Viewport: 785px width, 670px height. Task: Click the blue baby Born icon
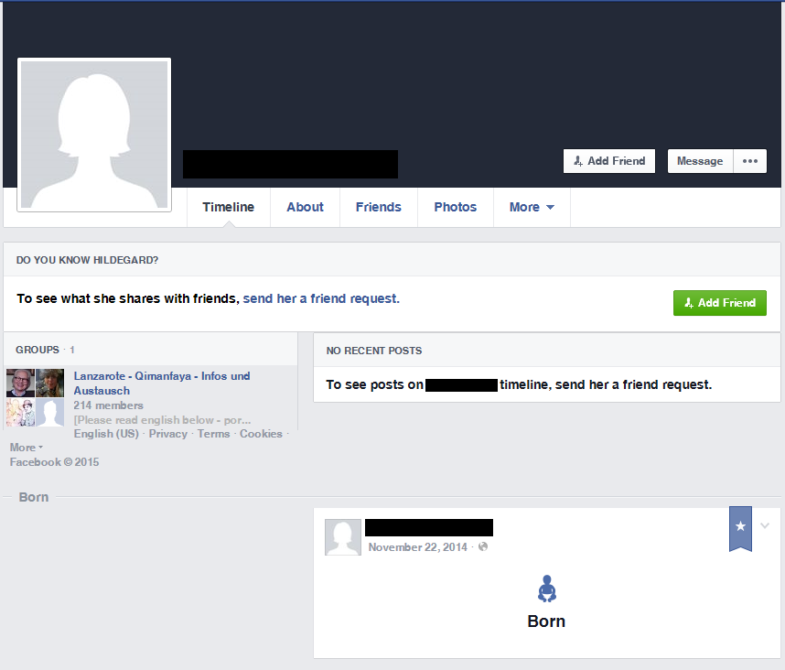tap(547, 589)
